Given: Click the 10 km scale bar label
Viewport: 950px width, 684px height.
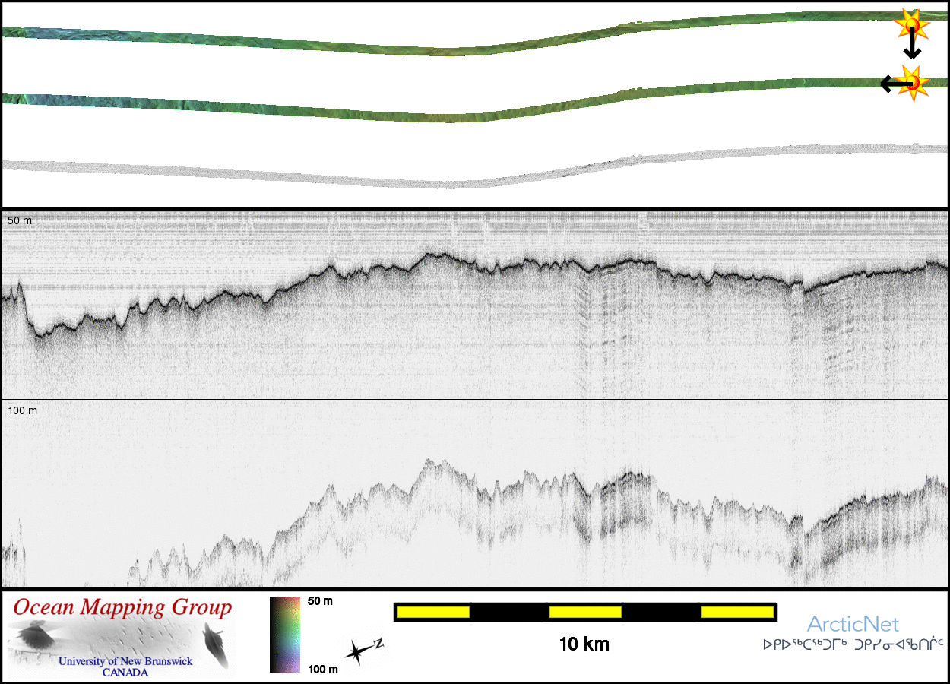Looking at the screenshot, I should tap(584, 644).
